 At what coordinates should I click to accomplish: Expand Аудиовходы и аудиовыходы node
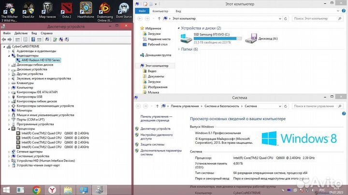[9, 51]
